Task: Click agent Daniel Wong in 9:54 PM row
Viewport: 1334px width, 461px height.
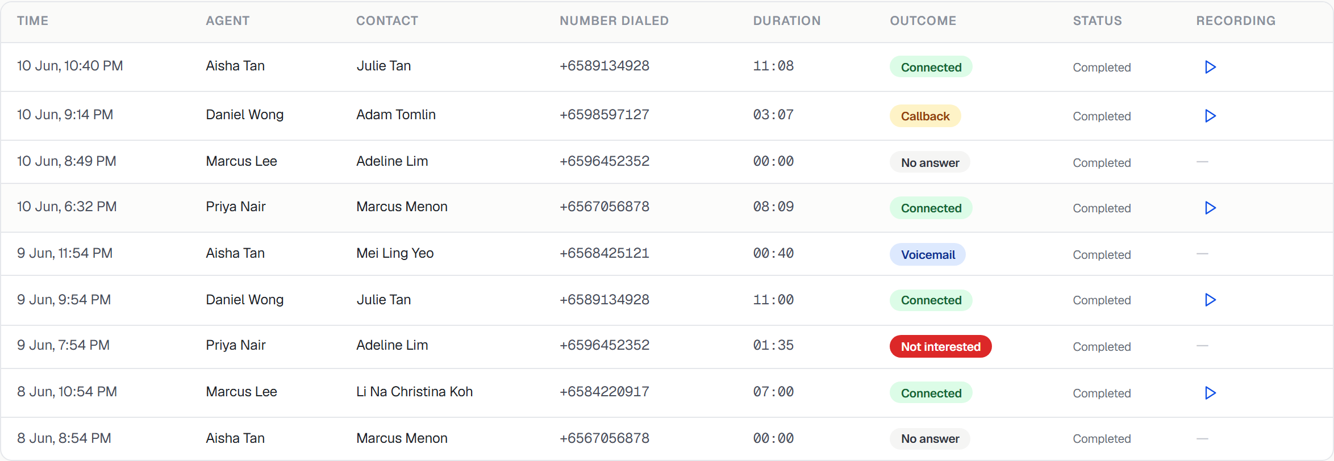Action: 244,300
